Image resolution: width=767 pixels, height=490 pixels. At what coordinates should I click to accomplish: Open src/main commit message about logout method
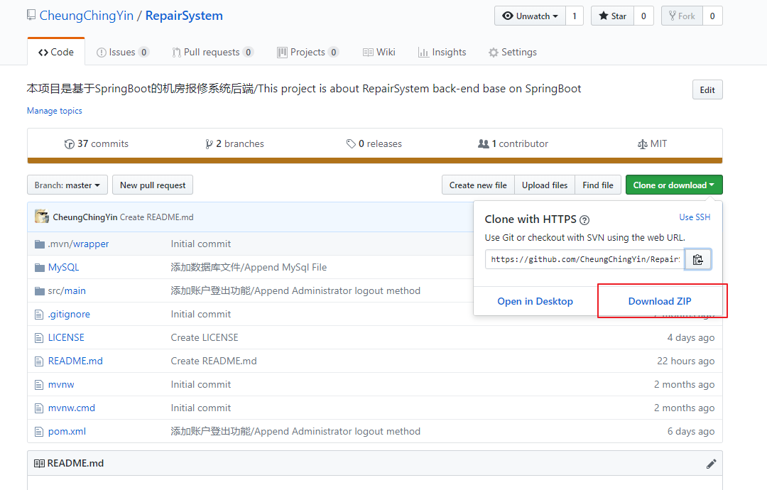click(x=295, y=291)
